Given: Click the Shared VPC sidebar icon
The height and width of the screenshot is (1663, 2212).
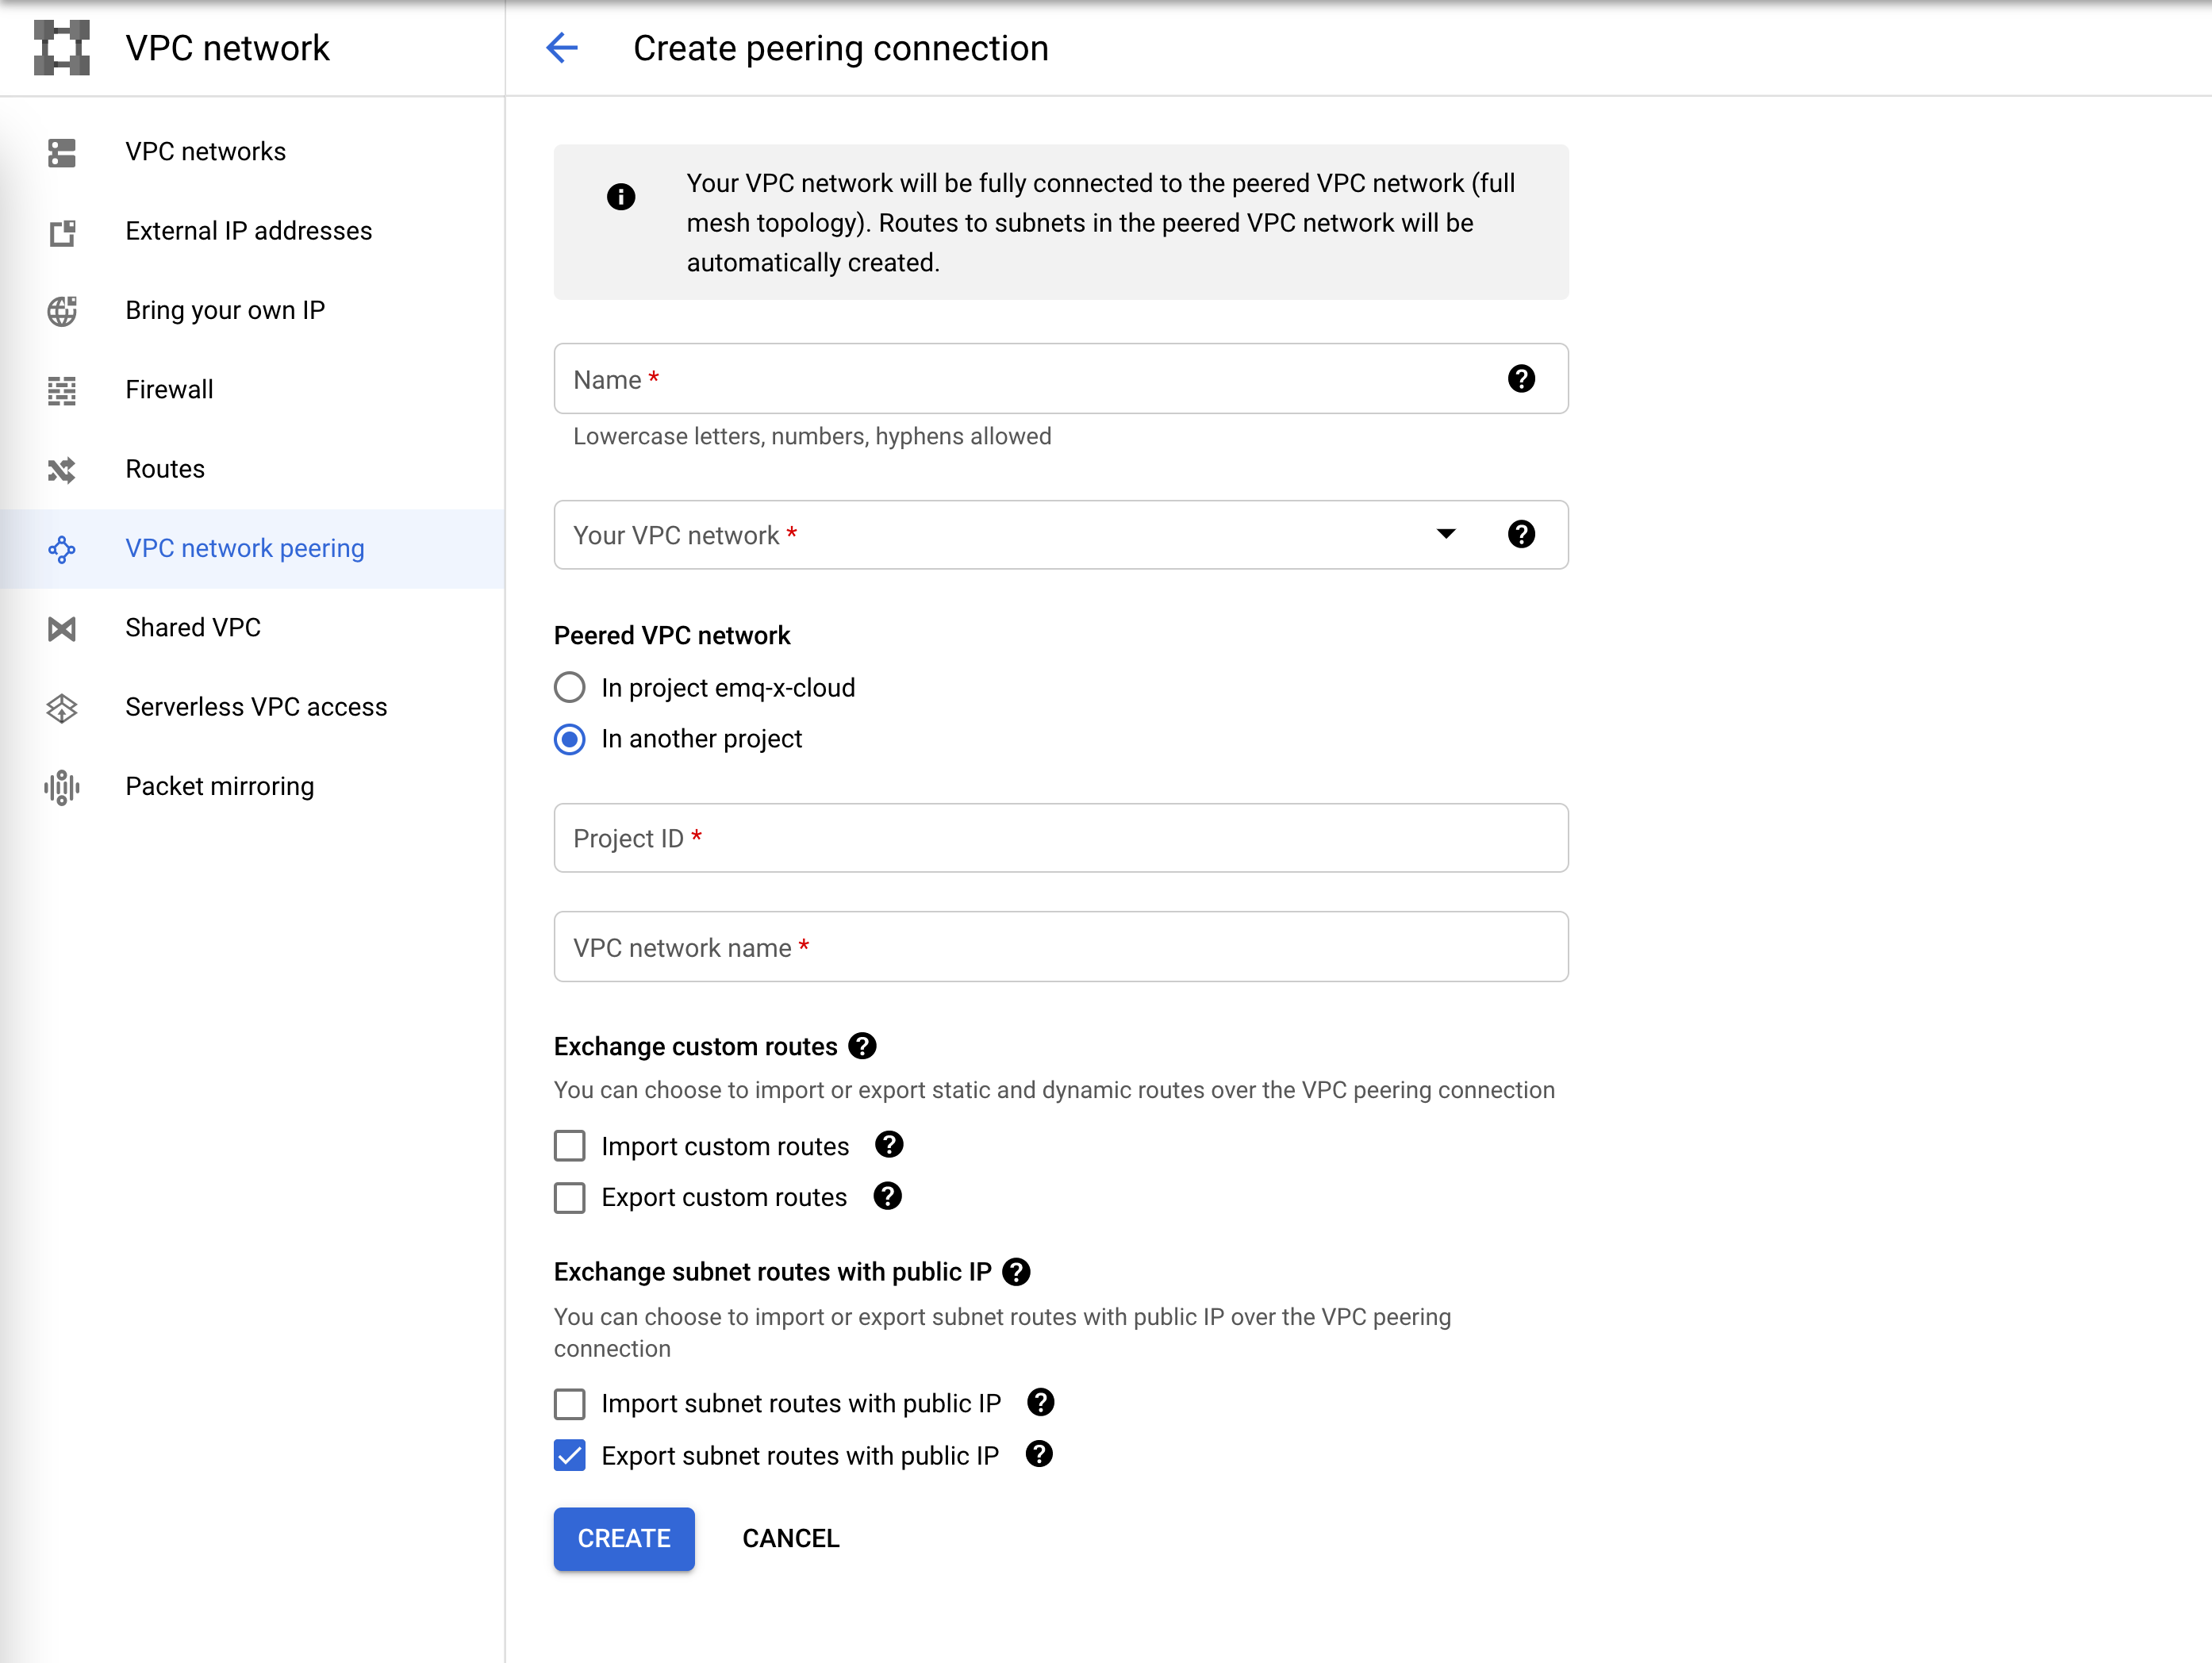Looking at the screenshot, I should click(x=61, y=628).
